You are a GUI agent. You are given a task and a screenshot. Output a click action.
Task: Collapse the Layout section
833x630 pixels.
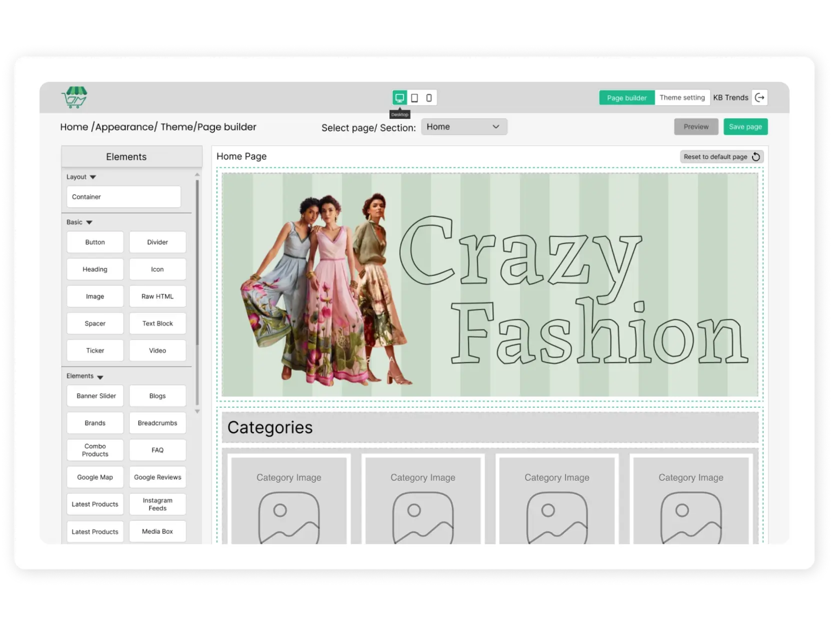coord(93,177)
